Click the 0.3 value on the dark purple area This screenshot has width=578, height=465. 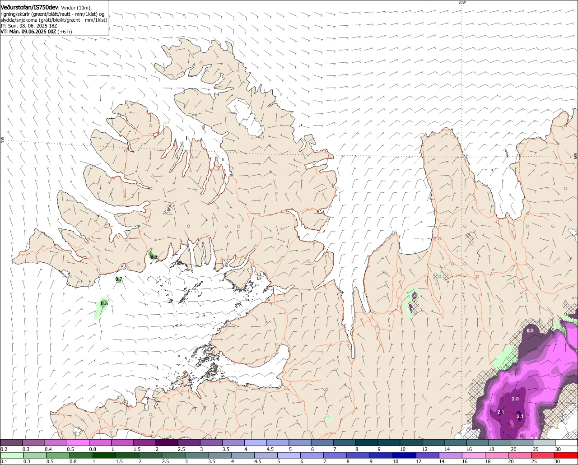530,330
